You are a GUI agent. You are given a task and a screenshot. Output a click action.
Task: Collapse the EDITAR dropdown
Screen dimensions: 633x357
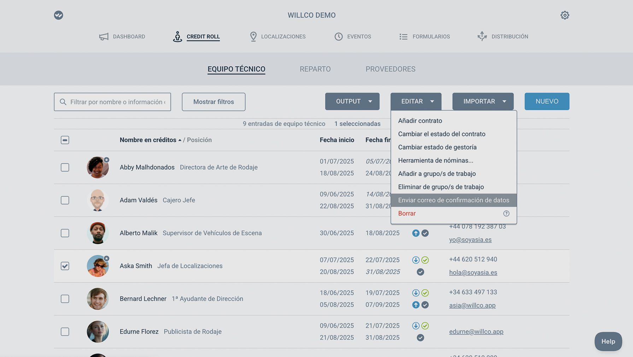416,102
